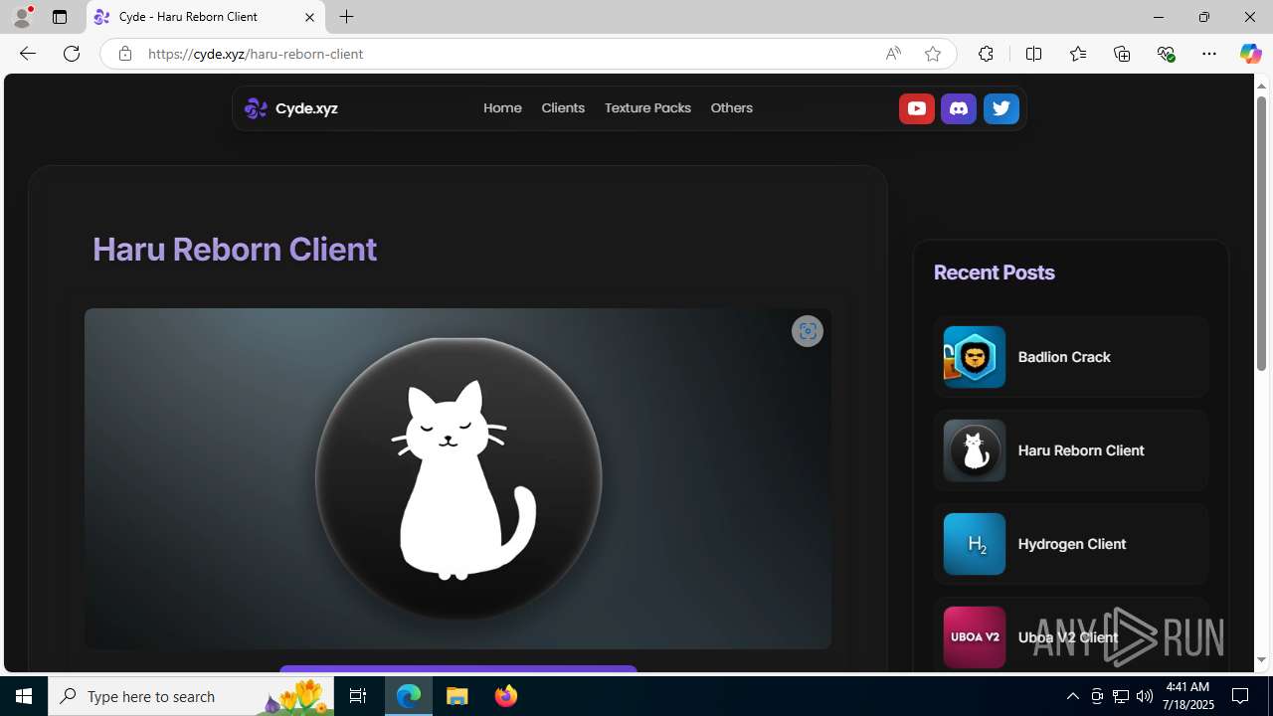
Task: Open Task View on taskbar
Action: (x=358, y=696)
